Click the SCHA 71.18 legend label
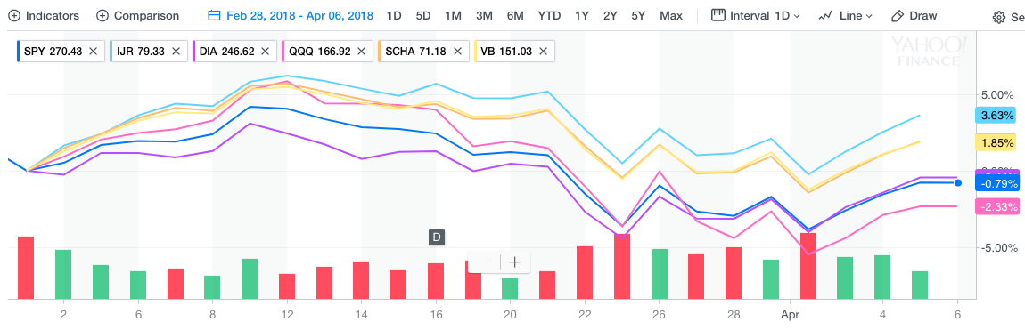The height and width of the screenshot is (330, 1025). point(416,51)
